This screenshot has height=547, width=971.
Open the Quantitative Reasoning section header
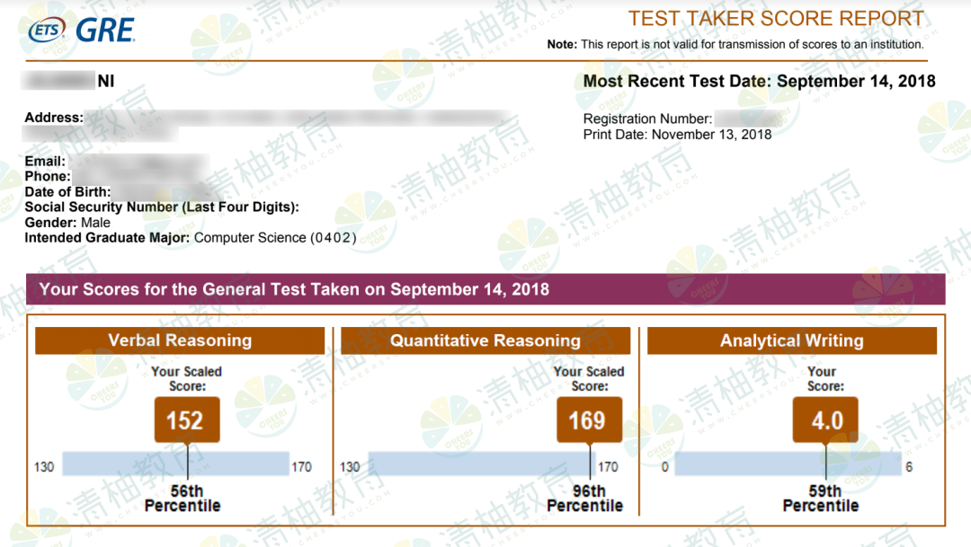tap(485, 340)
